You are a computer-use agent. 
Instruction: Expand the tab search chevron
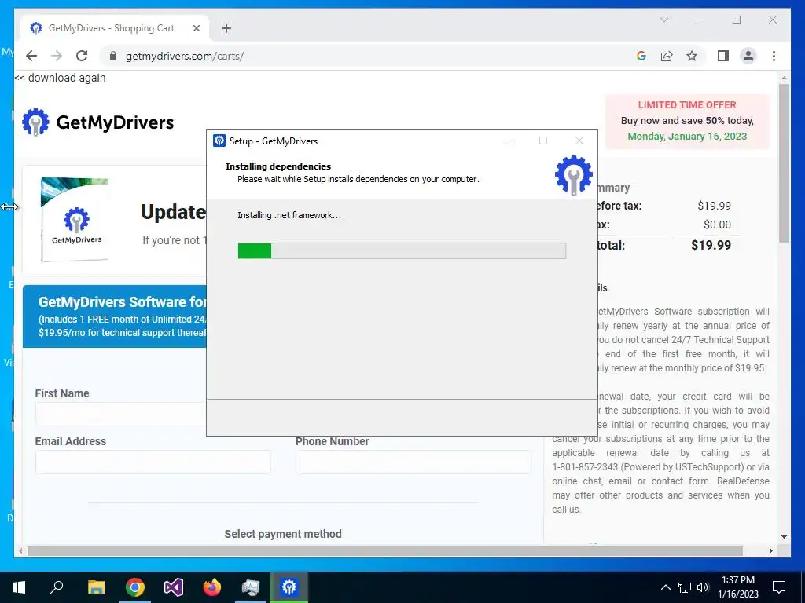(664, 20)
